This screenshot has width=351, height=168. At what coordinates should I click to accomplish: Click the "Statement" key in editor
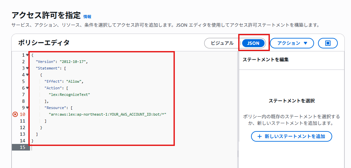click(x=48, y=68)
